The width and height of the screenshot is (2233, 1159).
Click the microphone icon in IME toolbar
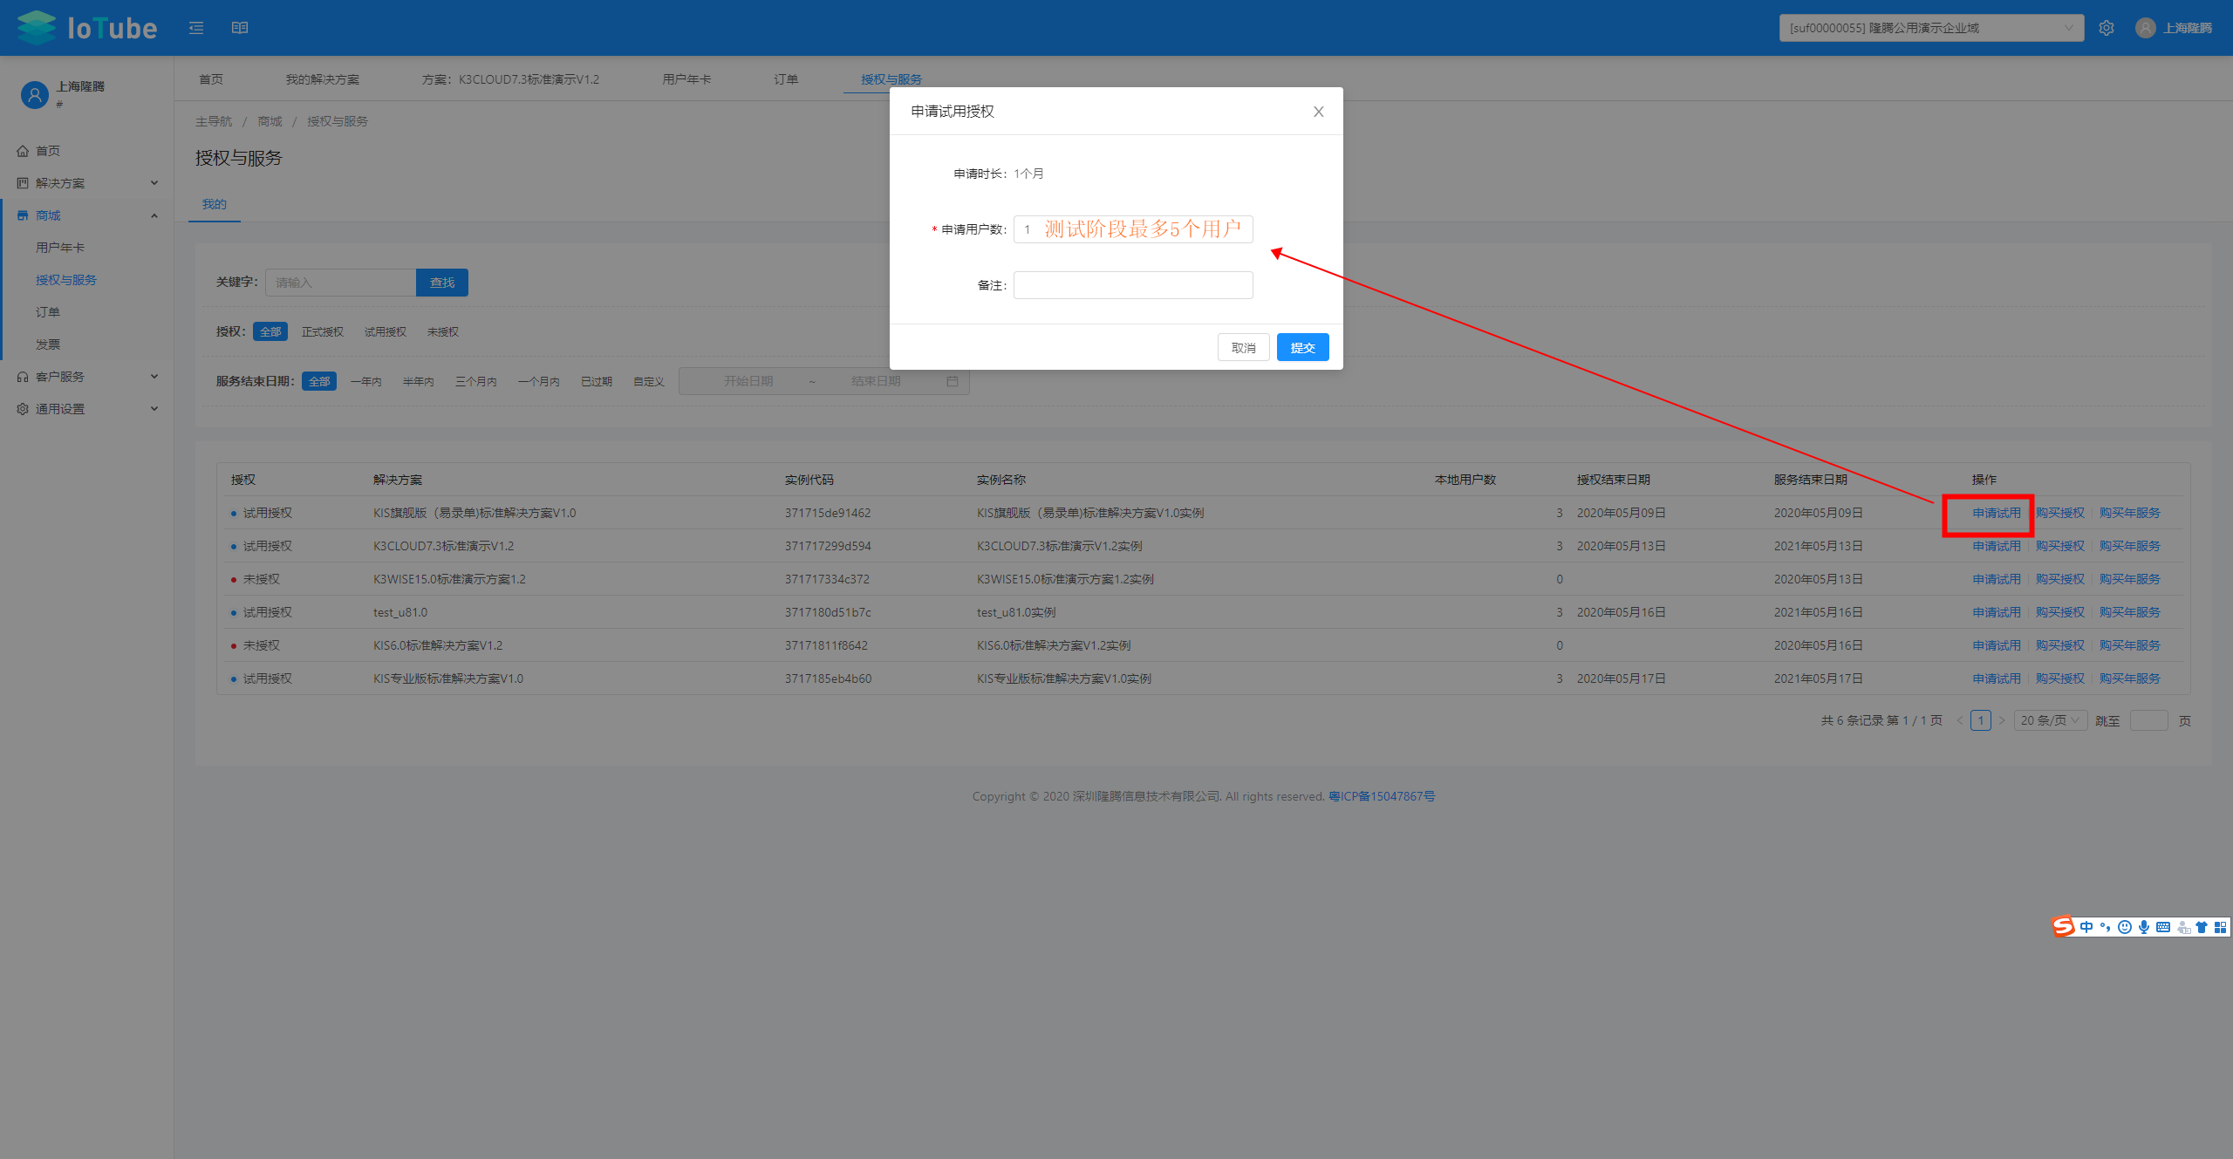coord(2143,927)
